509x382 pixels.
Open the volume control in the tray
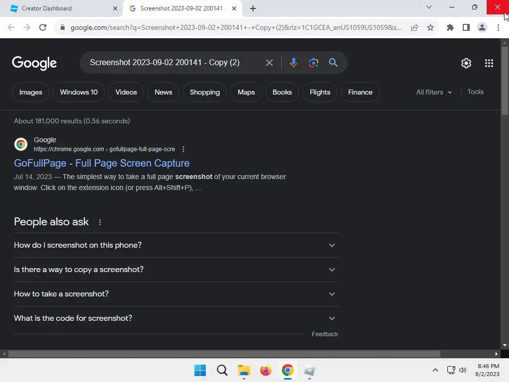pos(463,370)
